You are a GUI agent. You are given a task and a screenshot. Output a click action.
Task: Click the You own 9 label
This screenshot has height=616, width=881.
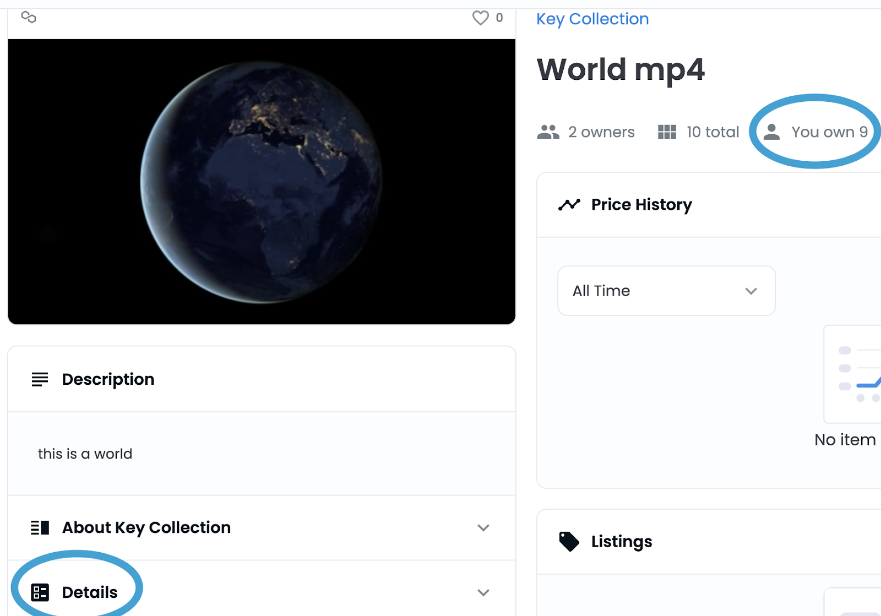829,132
